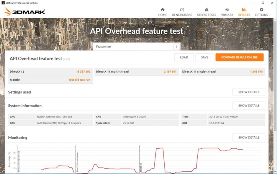Image resolution: width=277 pixels, height=174 pixels.
Task: Open the feature test help question mark
Action: pyautogui.click(x=176, y=46)
